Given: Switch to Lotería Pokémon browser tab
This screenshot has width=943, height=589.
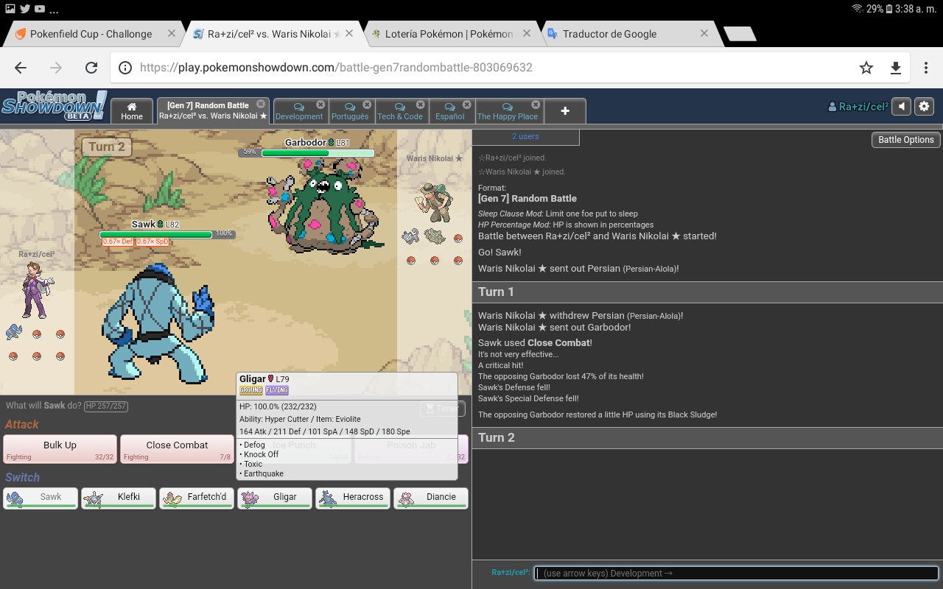Looking at the screenshot, I should [449, 34].
